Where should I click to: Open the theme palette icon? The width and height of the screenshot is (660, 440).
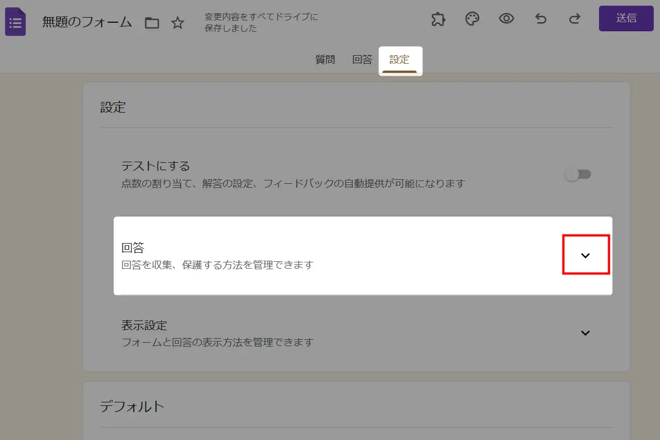pyautogui.click(x=472, y=19)
